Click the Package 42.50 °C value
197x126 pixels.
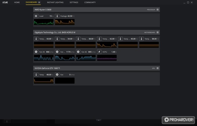pos(71,16)
